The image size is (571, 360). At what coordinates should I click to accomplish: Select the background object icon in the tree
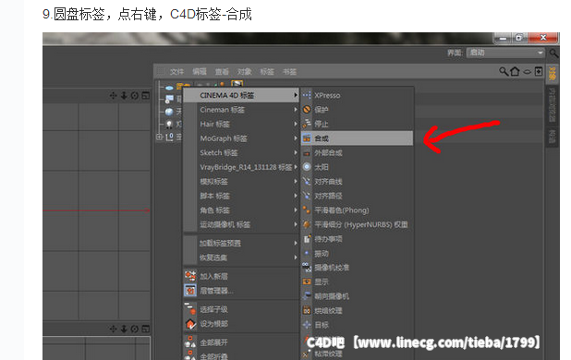[x=169, y=99]
